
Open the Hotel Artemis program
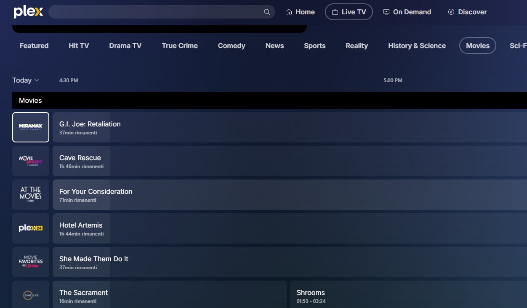click(x=290, y=228)
